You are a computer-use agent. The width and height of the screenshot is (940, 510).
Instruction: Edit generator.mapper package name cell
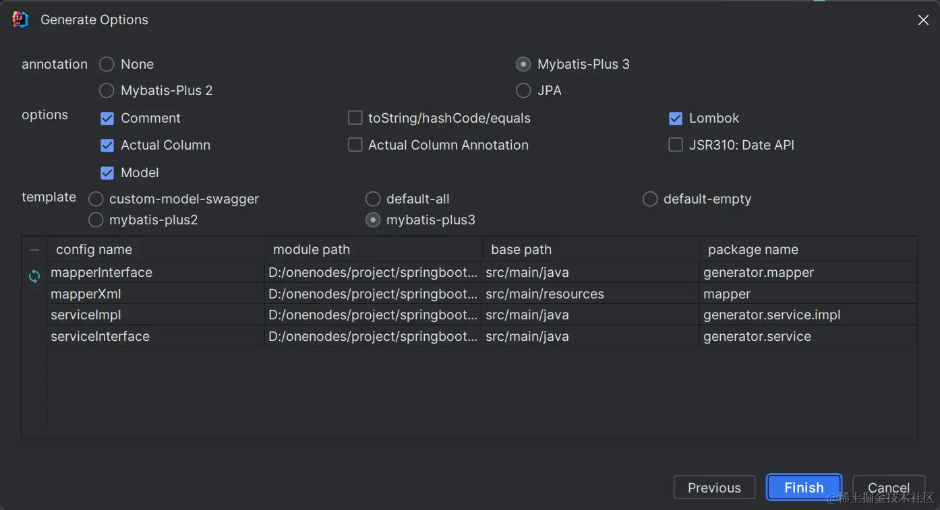pos(809,272)
